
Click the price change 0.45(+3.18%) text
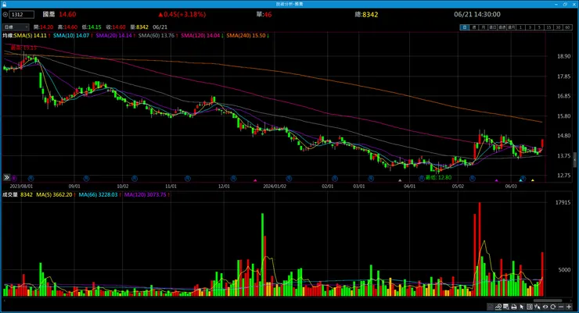[182, 14]
